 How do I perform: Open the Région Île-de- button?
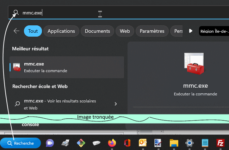[214, 31]
